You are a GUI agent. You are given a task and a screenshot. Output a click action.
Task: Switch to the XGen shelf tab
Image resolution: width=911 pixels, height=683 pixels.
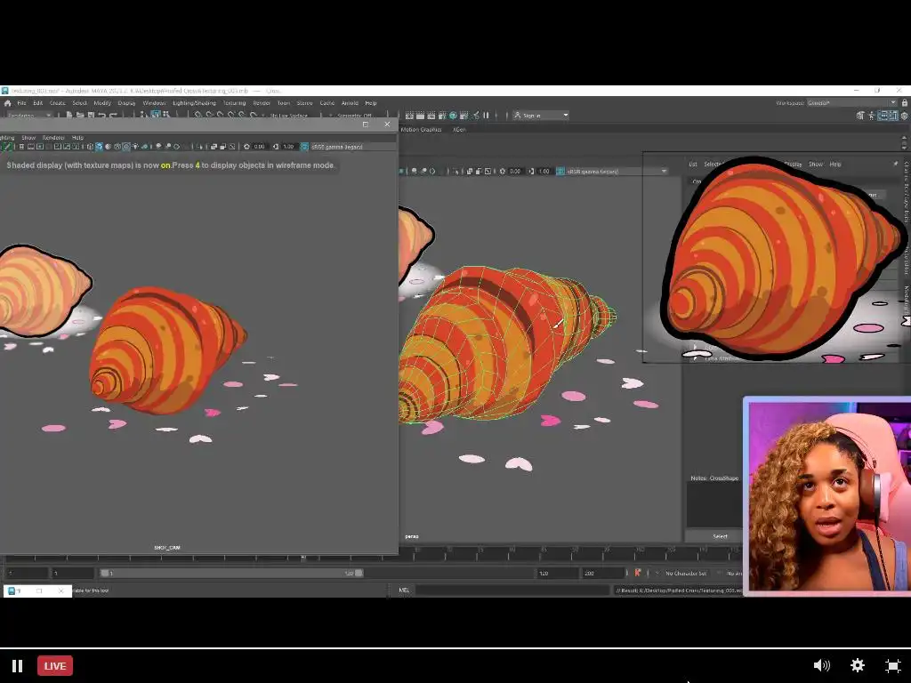click(x=459, y=130)
